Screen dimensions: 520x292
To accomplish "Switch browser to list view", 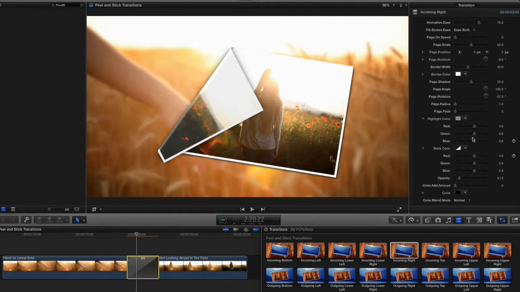I will coord(13,209).
